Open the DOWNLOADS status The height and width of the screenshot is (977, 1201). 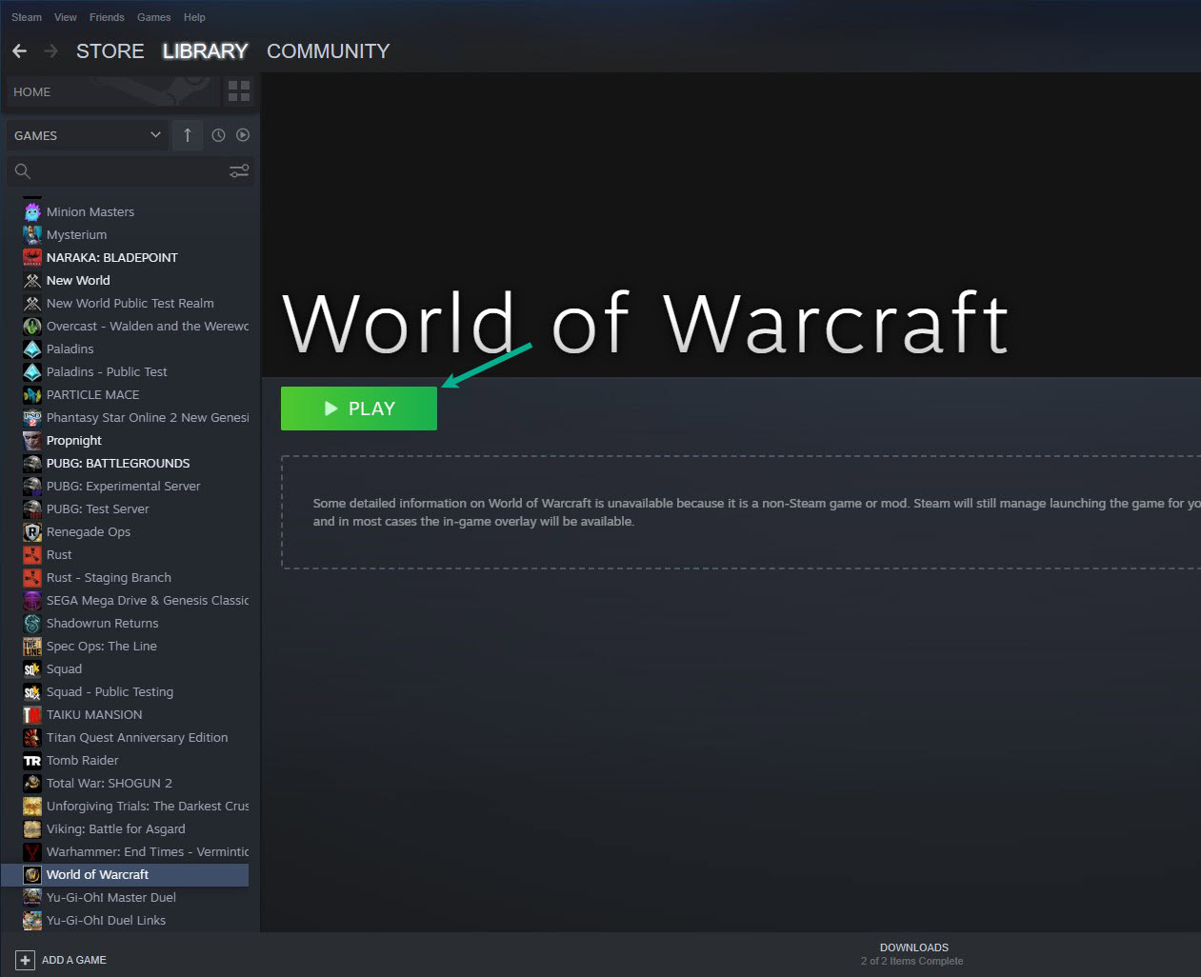coord(913,954)
